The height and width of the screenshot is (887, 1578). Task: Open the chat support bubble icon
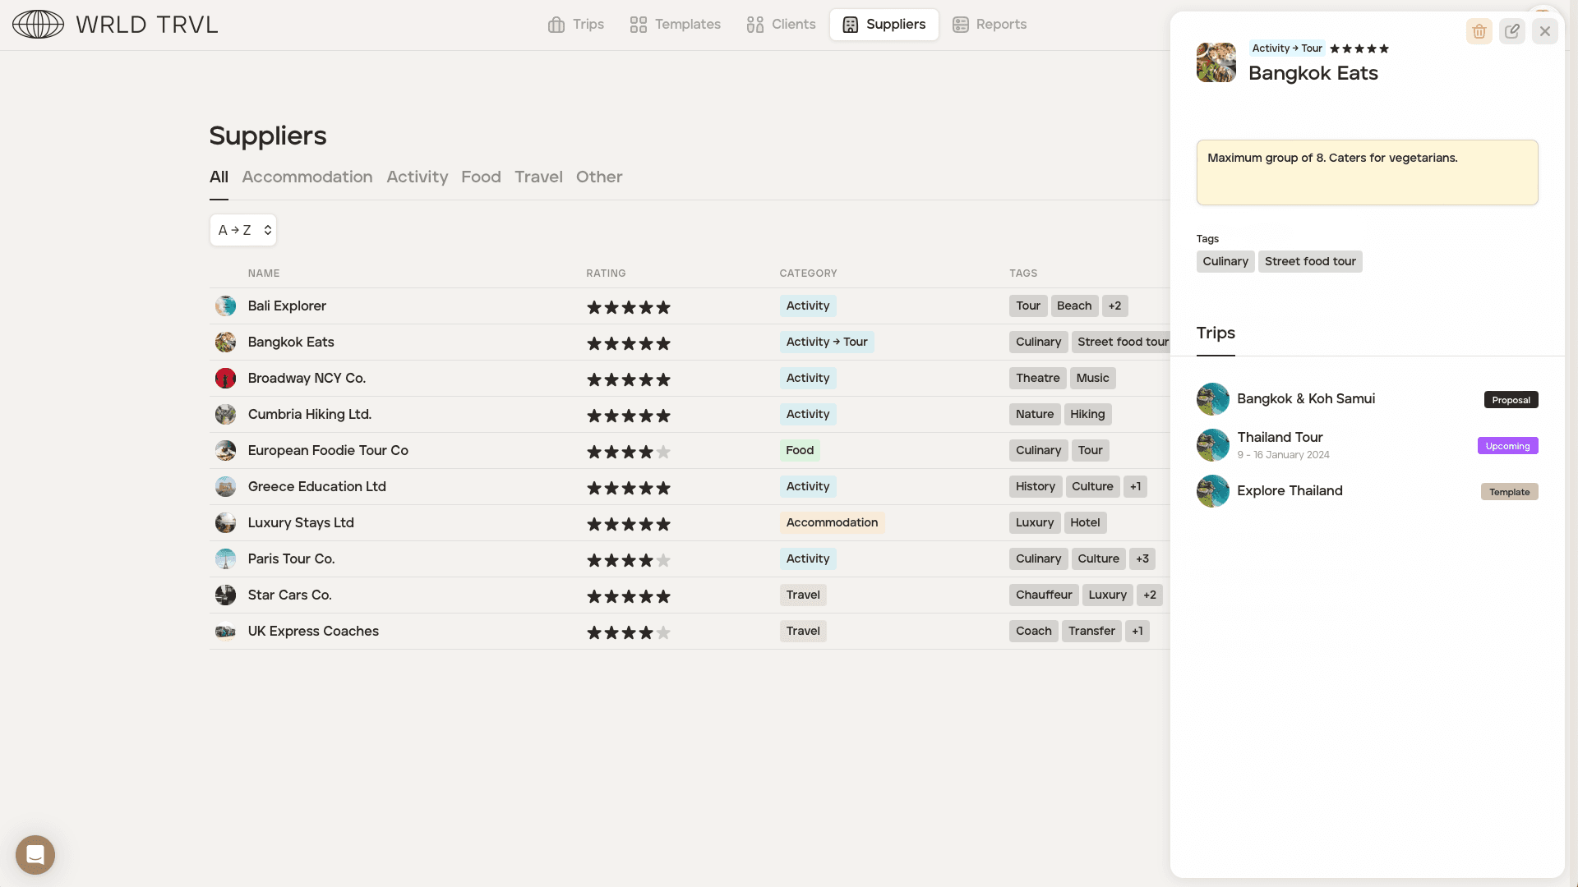tap(35, 855)
